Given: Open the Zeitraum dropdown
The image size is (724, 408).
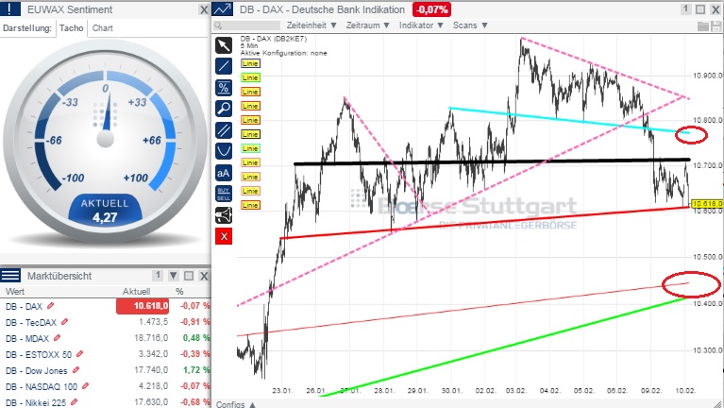Looking at the screenshot, I should [x=368, y=25].
